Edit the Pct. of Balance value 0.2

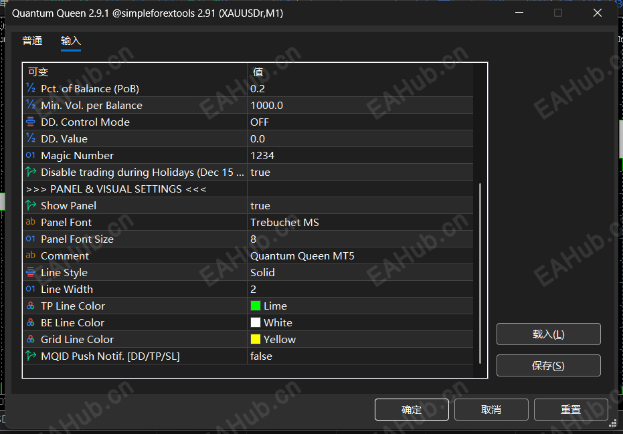pyautogui.click(x=360, y=88)
